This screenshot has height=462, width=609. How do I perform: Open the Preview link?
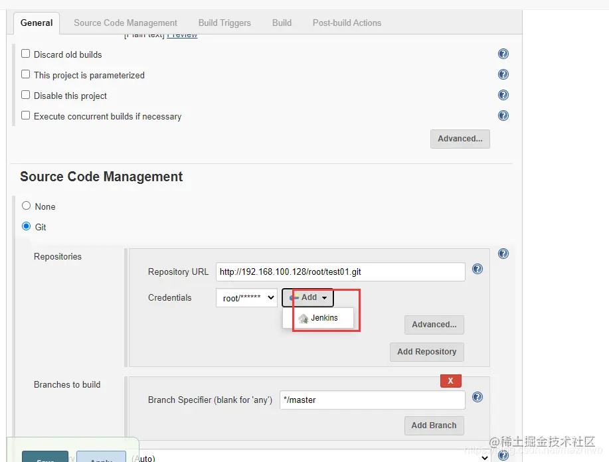pyautogui.click(x=182, y=35)
